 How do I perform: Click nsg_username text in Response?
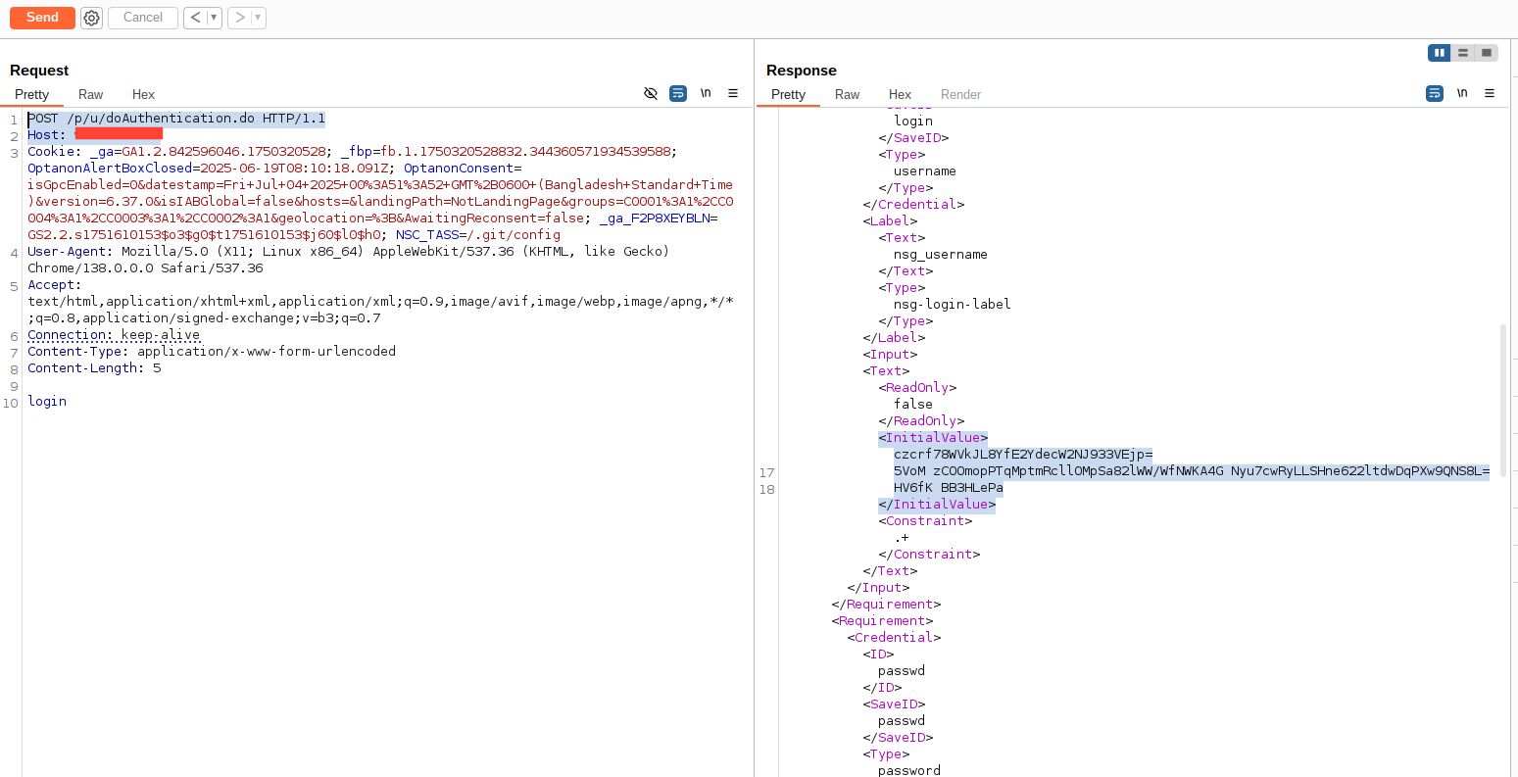point(941,255)
